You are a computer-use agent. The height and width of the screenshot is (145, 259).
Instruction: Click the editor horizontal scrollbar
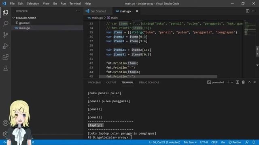pos(158,77)
